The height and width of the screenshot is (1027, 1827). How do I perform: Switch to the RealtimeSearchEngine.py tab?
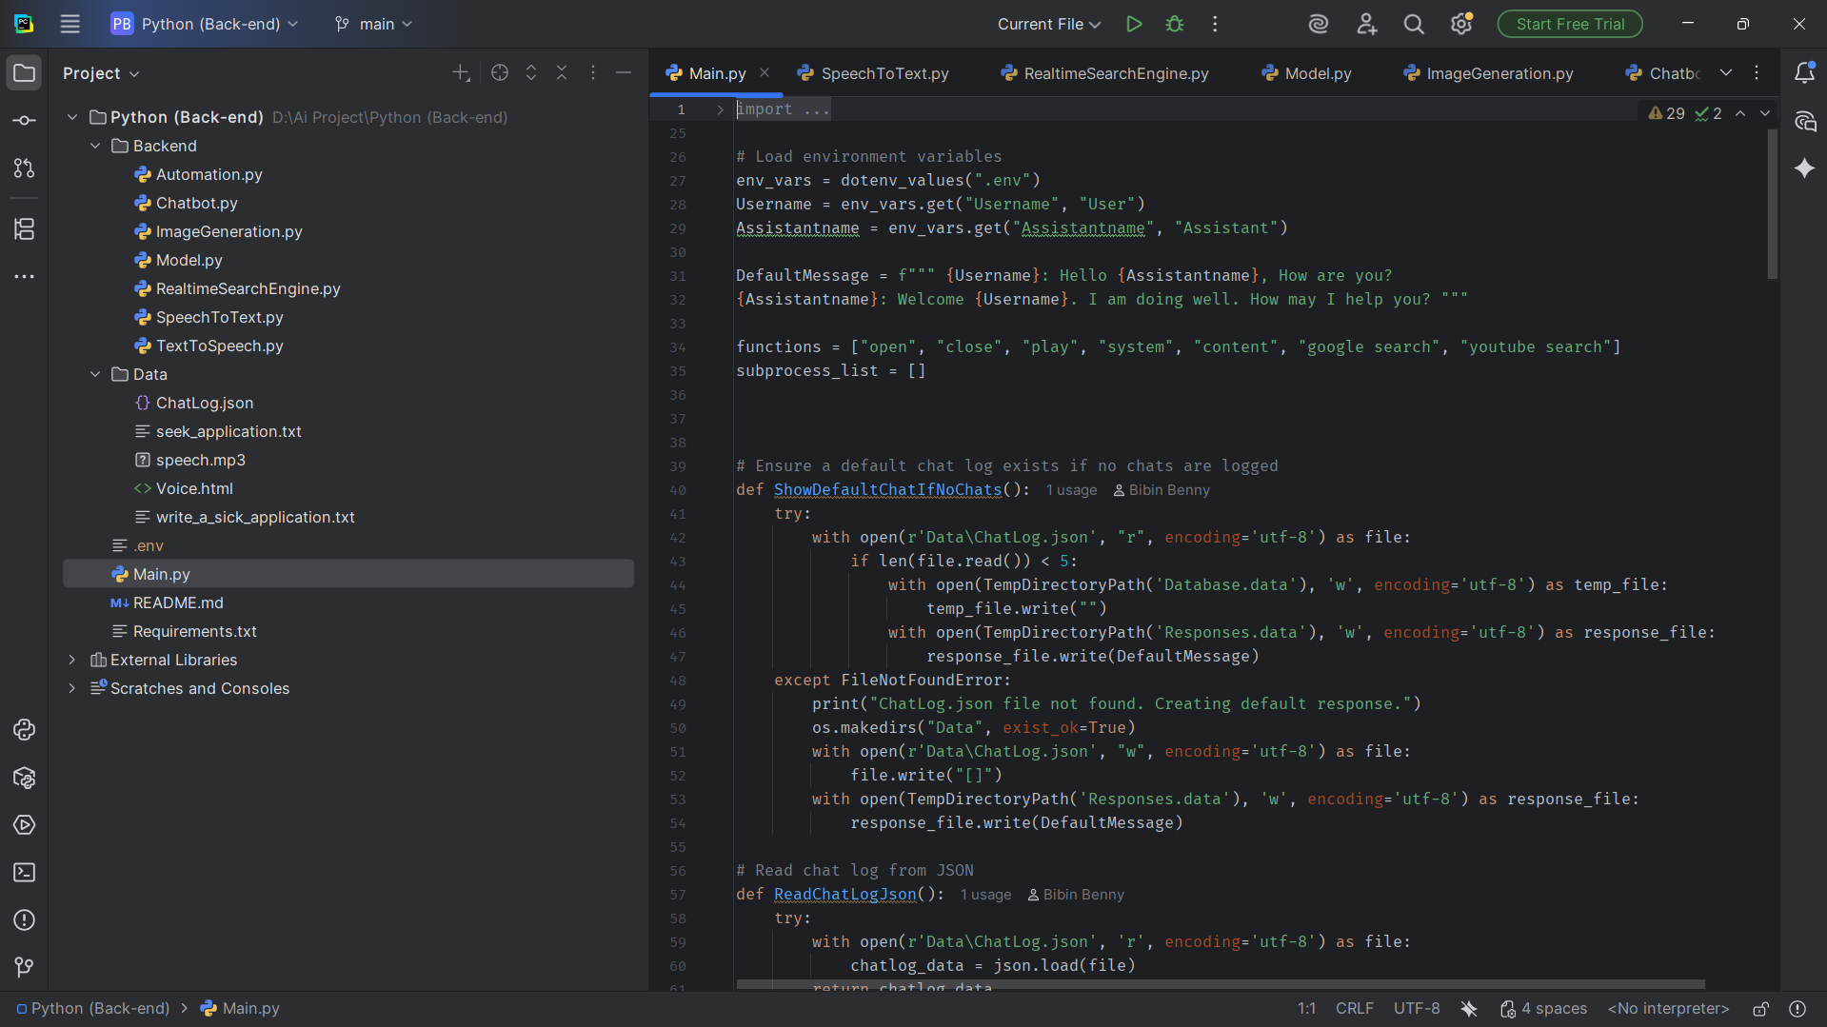(x=1105, y=73)
